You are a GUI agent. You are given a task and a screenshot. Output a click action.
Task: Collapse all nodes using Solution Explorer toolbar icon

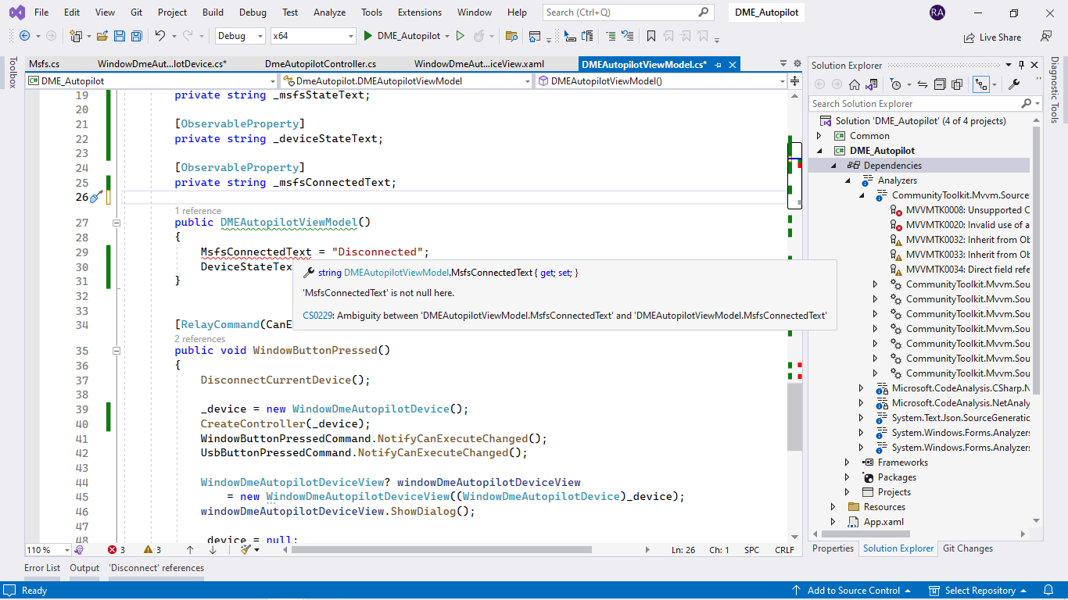click(x=941, y=84)
